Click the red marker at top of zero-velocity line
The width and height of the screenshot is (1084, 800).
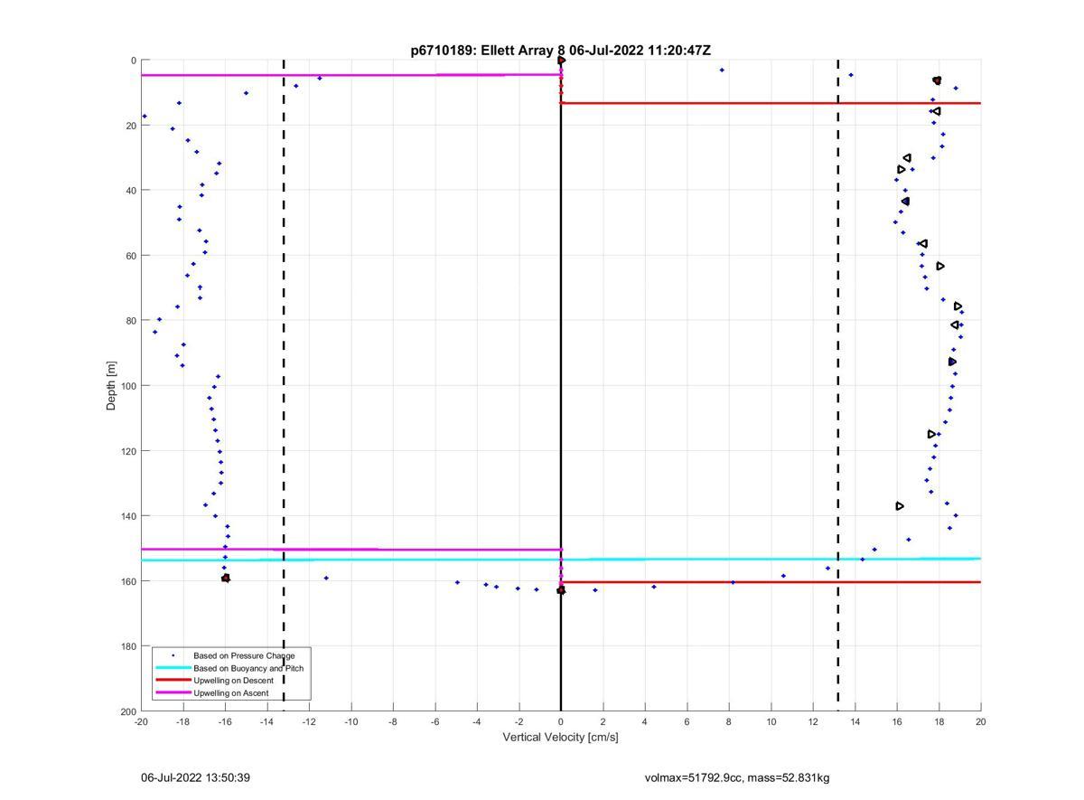(561, 61)
